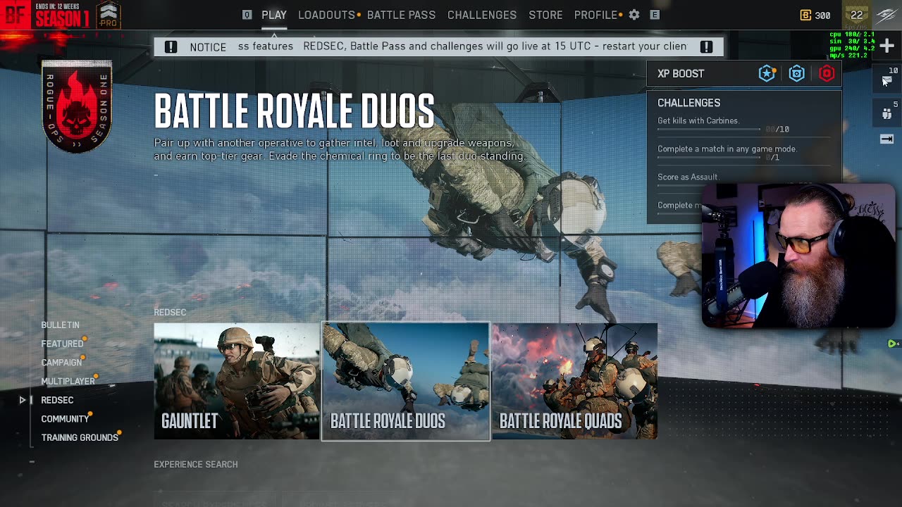
Task: Click the left exclamation notice icon
Action: [171, 46]
